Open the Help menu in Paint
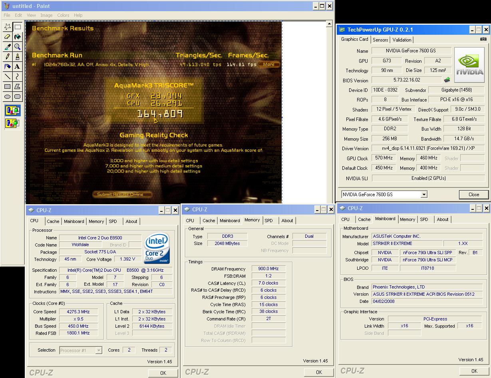This screenshot has width=491, height=378. (78, 15)
